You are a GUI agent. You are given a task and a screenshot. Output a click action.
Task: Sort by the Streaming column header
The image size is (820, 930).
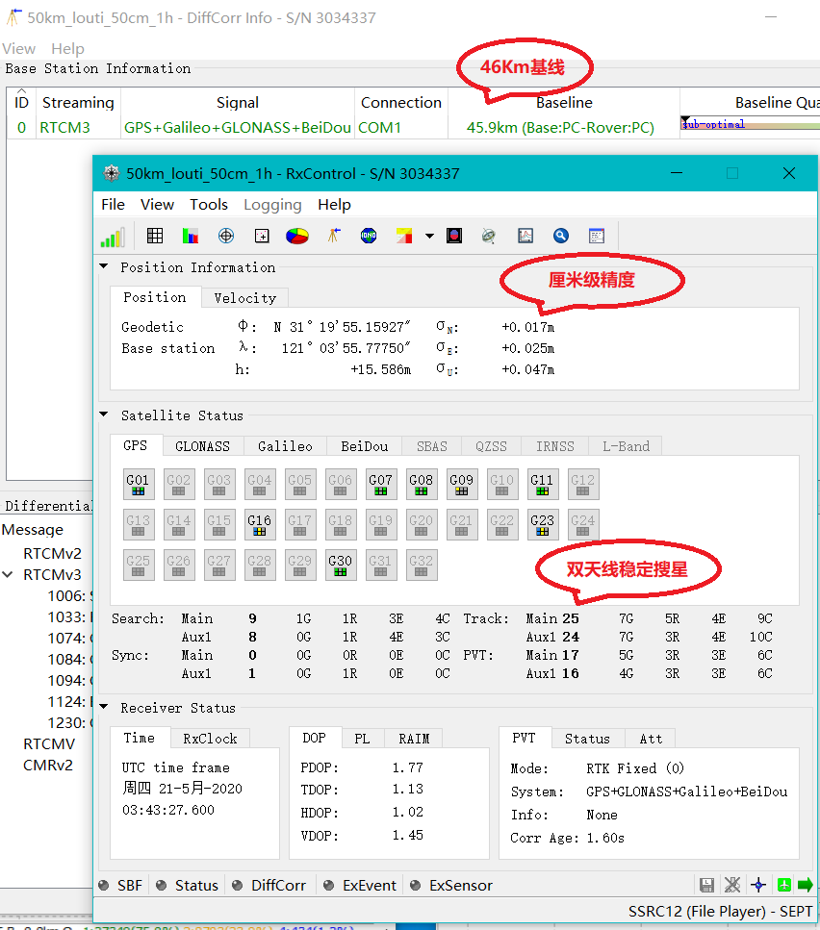pyautogui.click(x=78, y=103)
